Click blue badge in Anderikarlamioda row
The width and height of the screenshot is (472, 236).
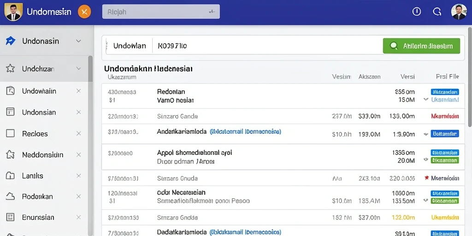(x=445, y=133)
